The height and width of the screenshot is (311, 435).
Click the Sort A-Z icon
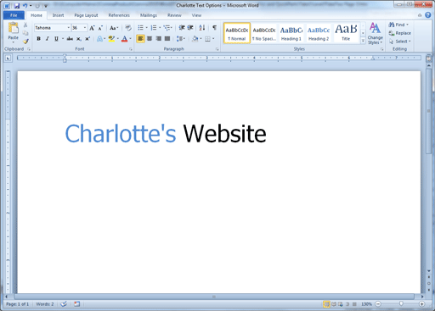tap(202, 28)
